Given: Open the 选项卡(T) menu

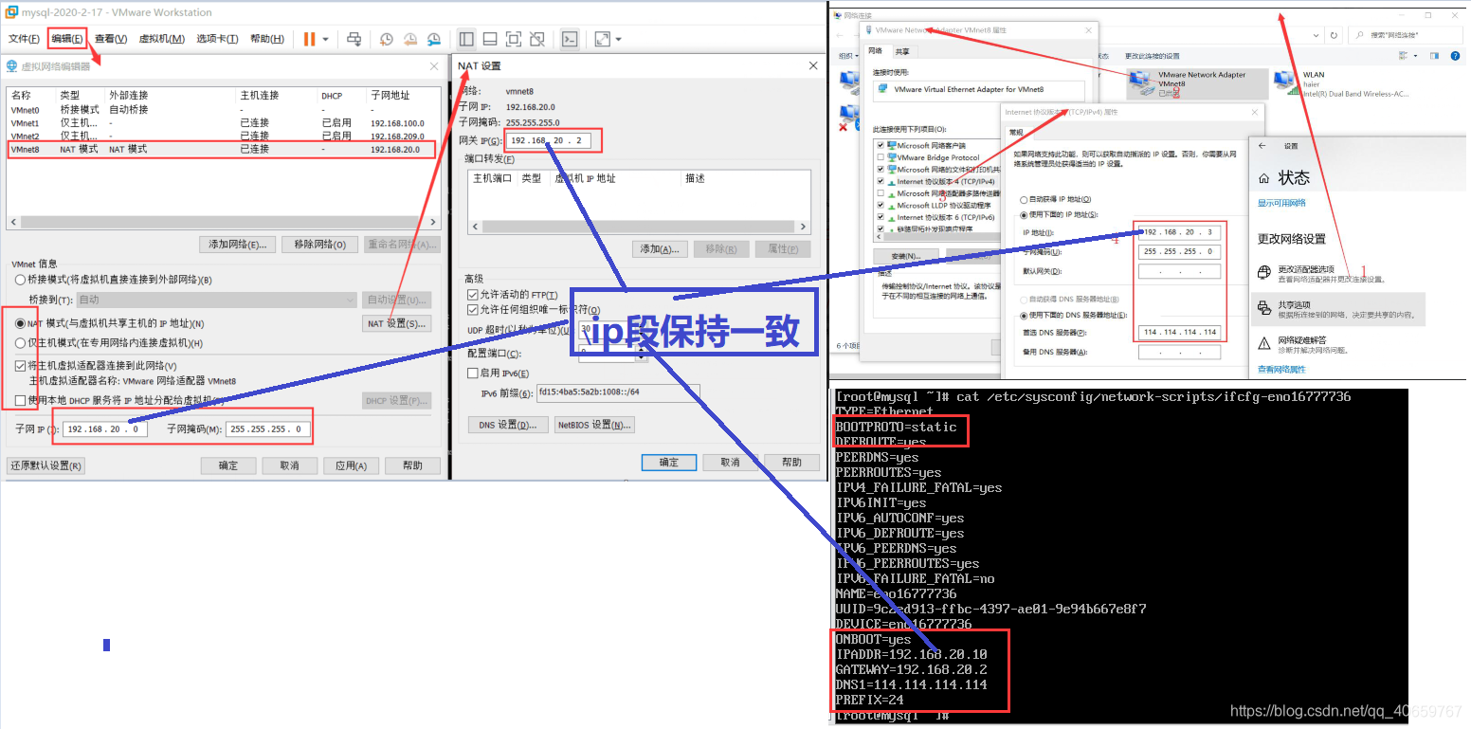Looking at the screenshot, I should pos(219,39).
